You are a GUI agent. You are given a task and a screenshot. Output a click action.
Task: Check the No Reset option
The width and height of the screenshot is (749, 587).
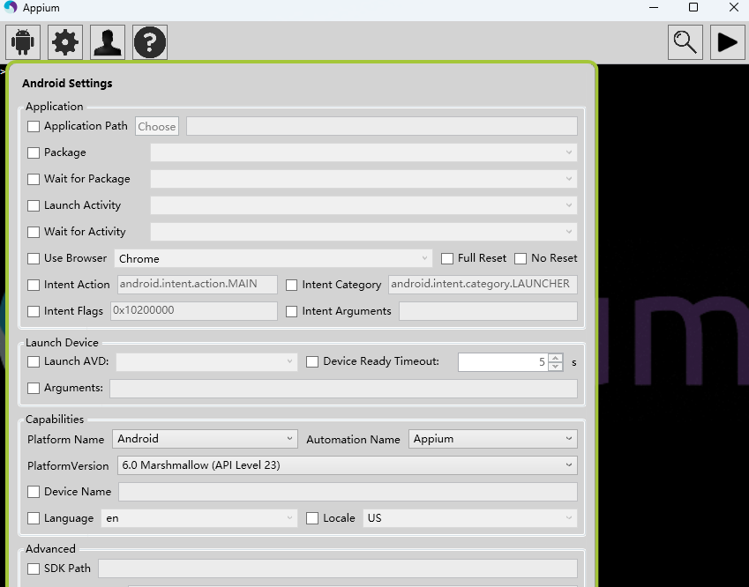pyautogui.click(x=521, y=259)
